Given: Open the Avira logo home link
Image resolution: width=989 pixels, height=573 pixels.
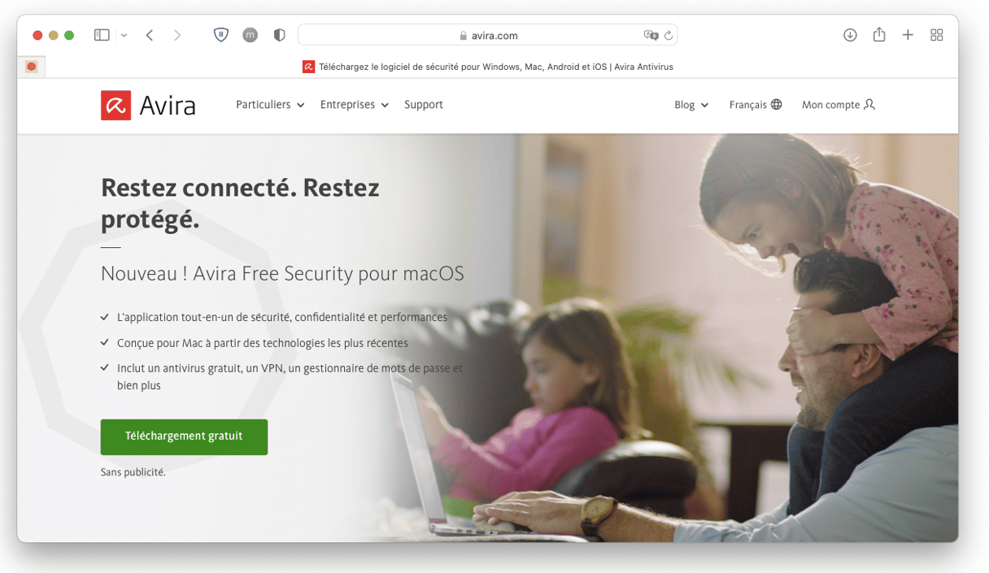Looking at the screenshot, I should tap(148, 105).
